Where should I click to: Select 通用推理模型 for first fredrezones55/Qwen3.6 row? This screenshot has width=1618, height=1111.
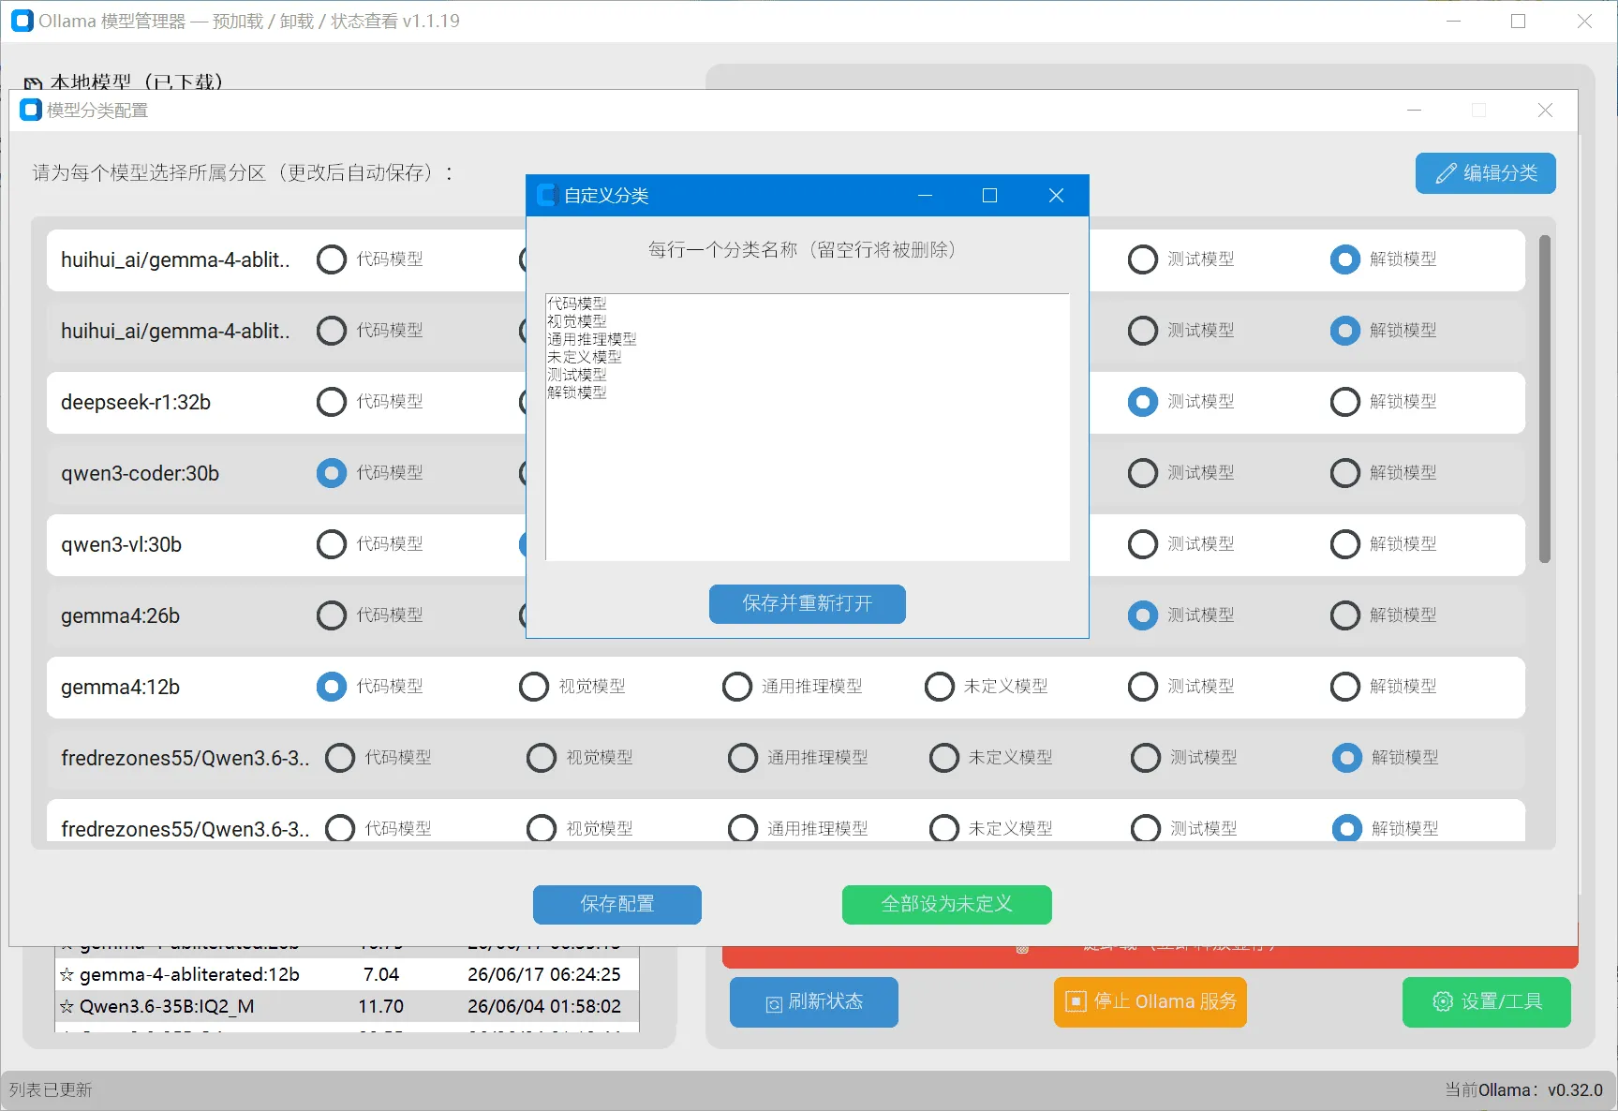point(743,758)
